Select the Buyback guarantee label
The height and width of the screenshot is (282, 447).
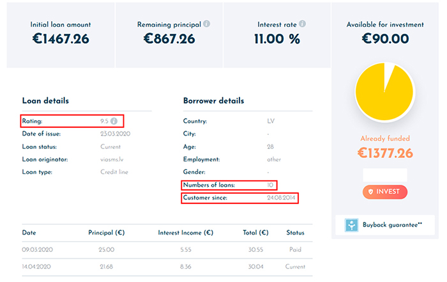392,225
